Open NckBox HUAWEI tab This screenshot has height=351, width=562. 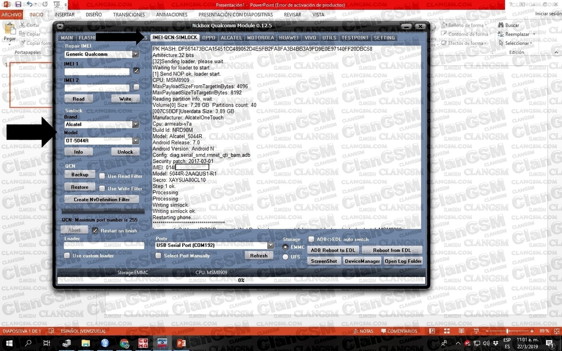[x=289, y=38]
